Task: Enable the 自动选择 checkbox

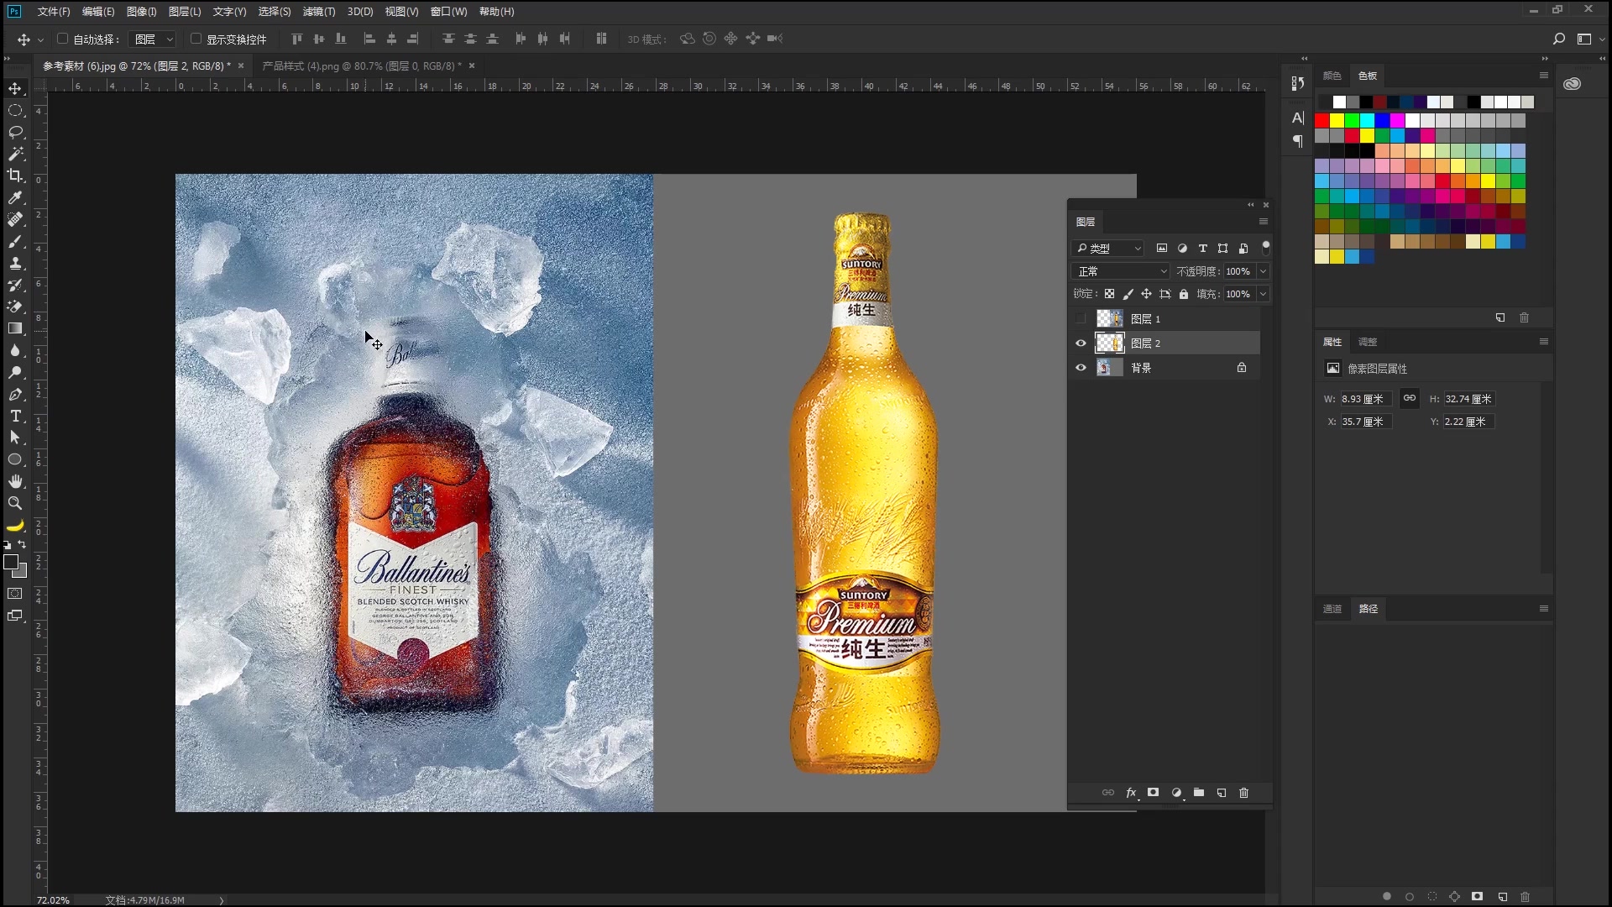Action: tap(63, 39)
